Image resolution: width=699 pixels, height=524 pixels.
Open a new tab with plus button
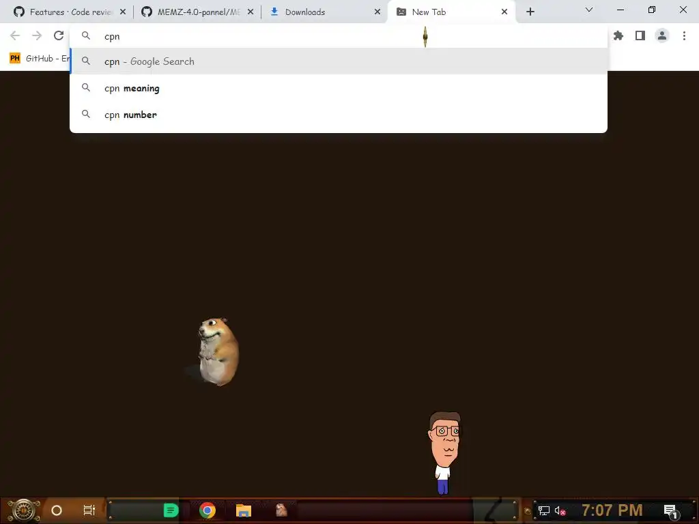[530, 12]
